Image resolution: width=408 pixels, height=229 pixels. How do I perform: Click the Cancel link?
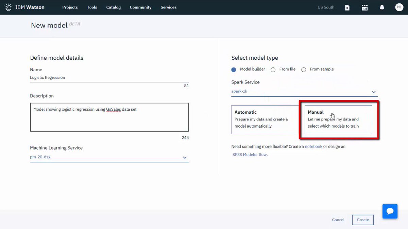point(338,220)
